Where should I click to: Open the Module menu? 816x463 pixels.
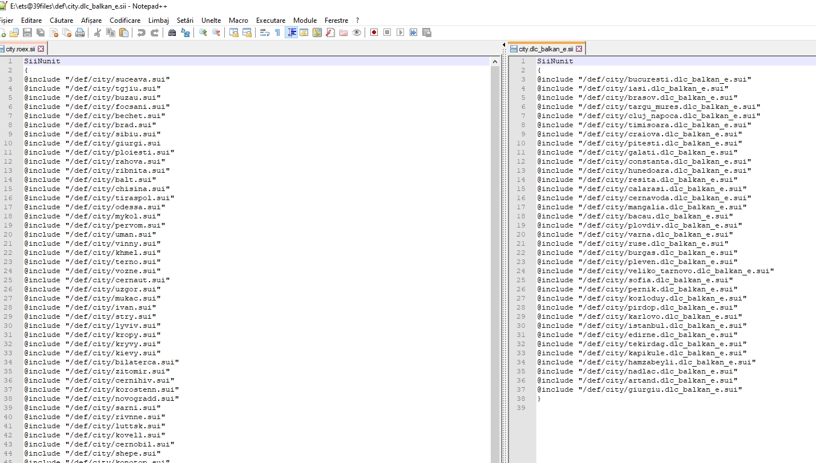305,21
